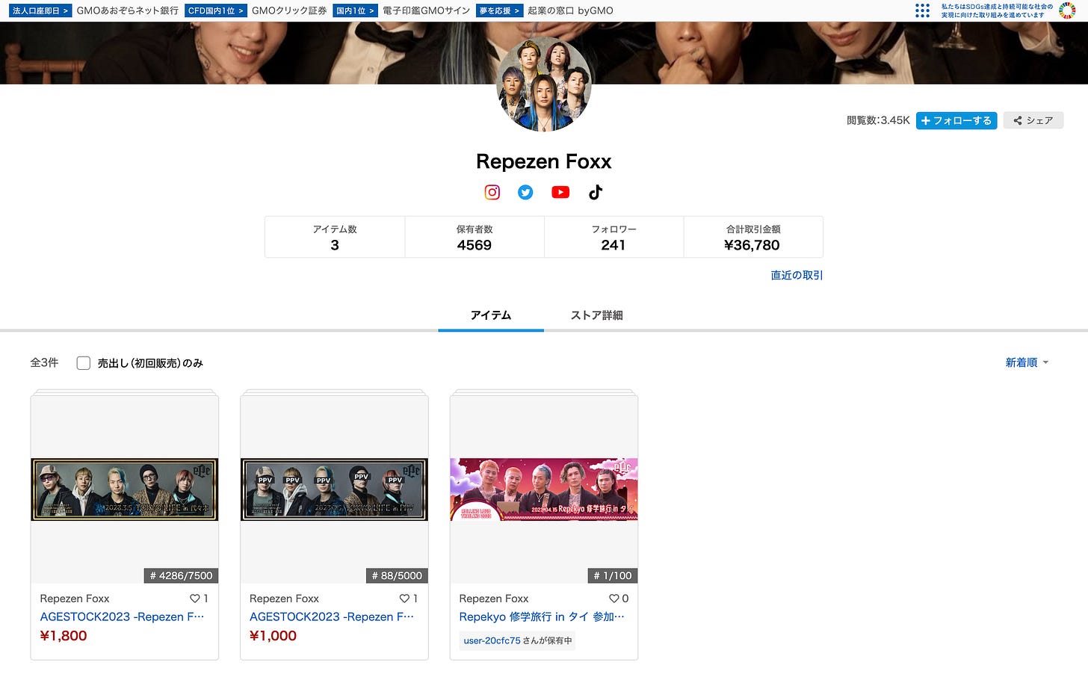
Task: Check 売出し(初回販売)のみ checkbox
Action: tap(84, 363)
